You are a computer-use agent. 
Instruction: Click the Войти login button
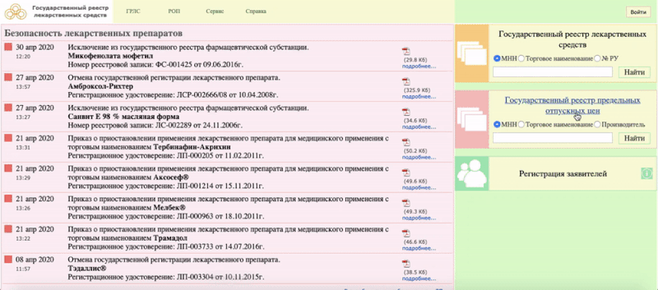638,12
